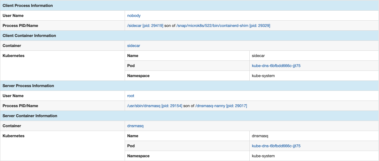
Task: Click the sidecar container link
Action: point(134,45)
